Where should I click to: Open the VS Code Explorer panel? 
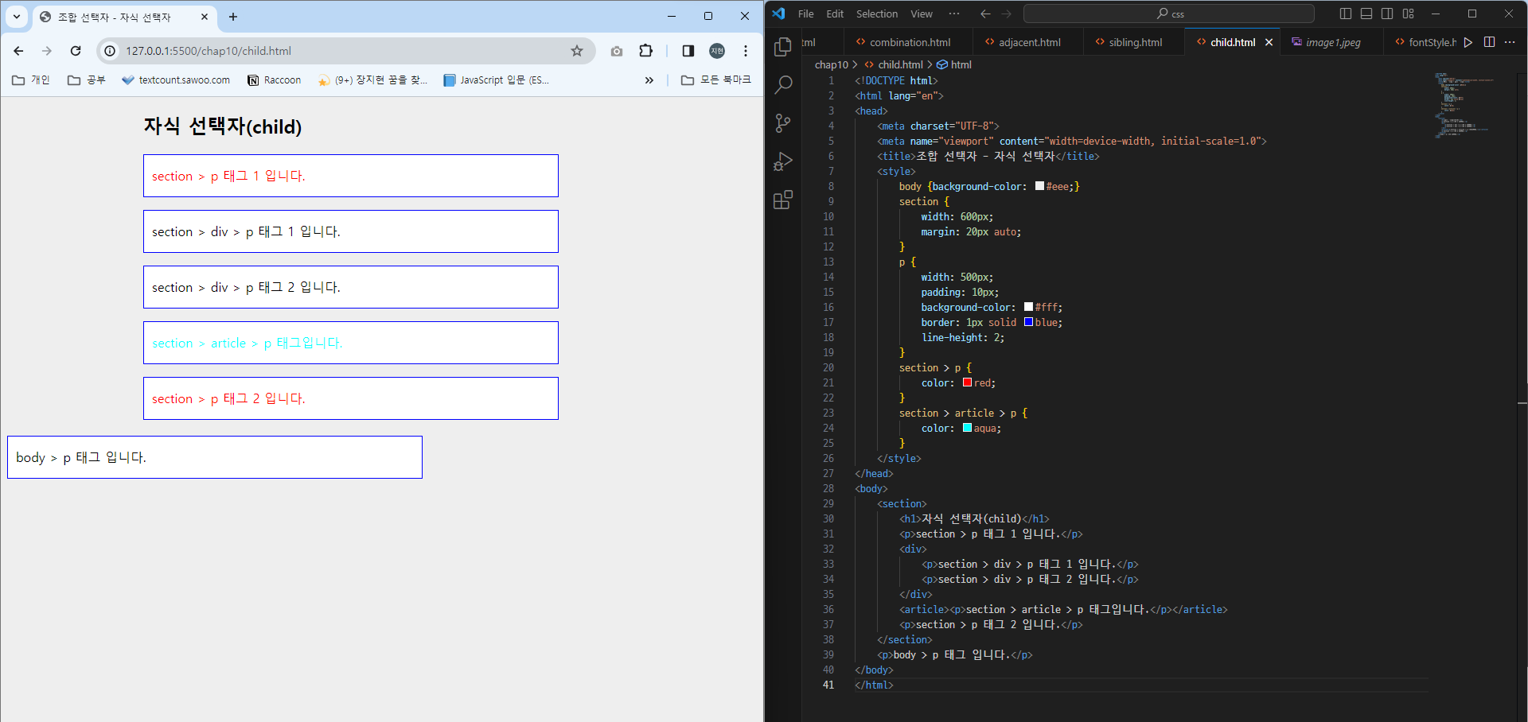click(x=783, y=47)
